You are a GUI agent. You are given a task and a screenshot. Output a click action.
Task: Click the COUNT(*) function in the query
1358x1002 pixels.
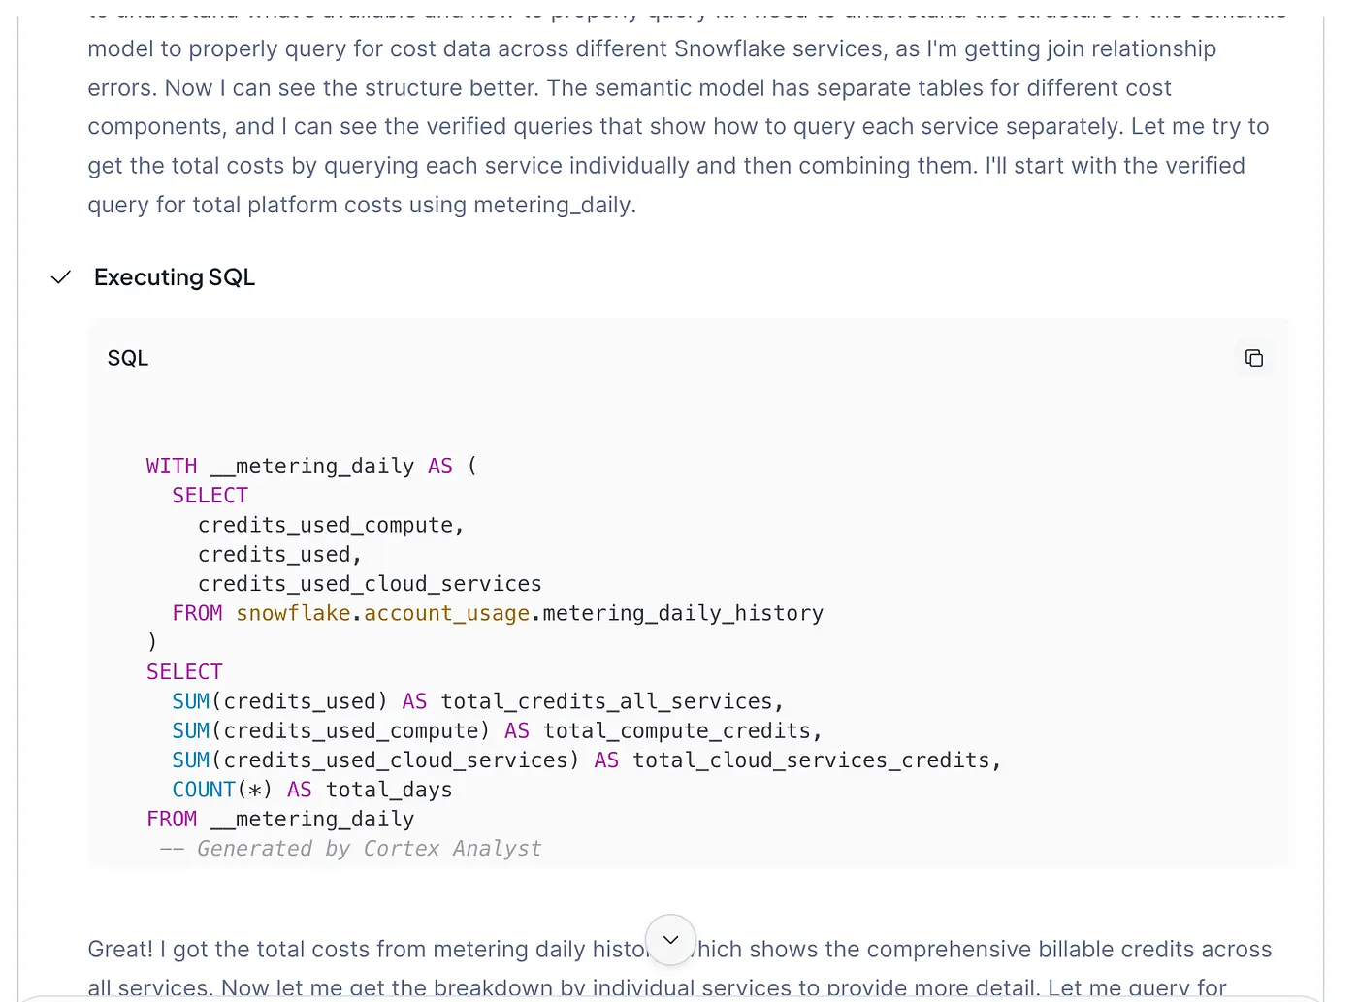pyautogui.click(x=222, y=790)
